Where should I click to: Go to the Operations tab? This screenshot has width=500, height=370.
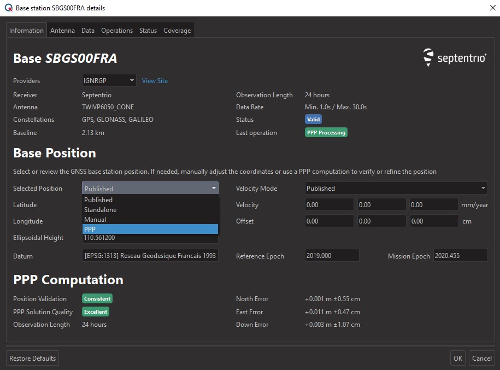pyautogui.click(x=117, y=31)
